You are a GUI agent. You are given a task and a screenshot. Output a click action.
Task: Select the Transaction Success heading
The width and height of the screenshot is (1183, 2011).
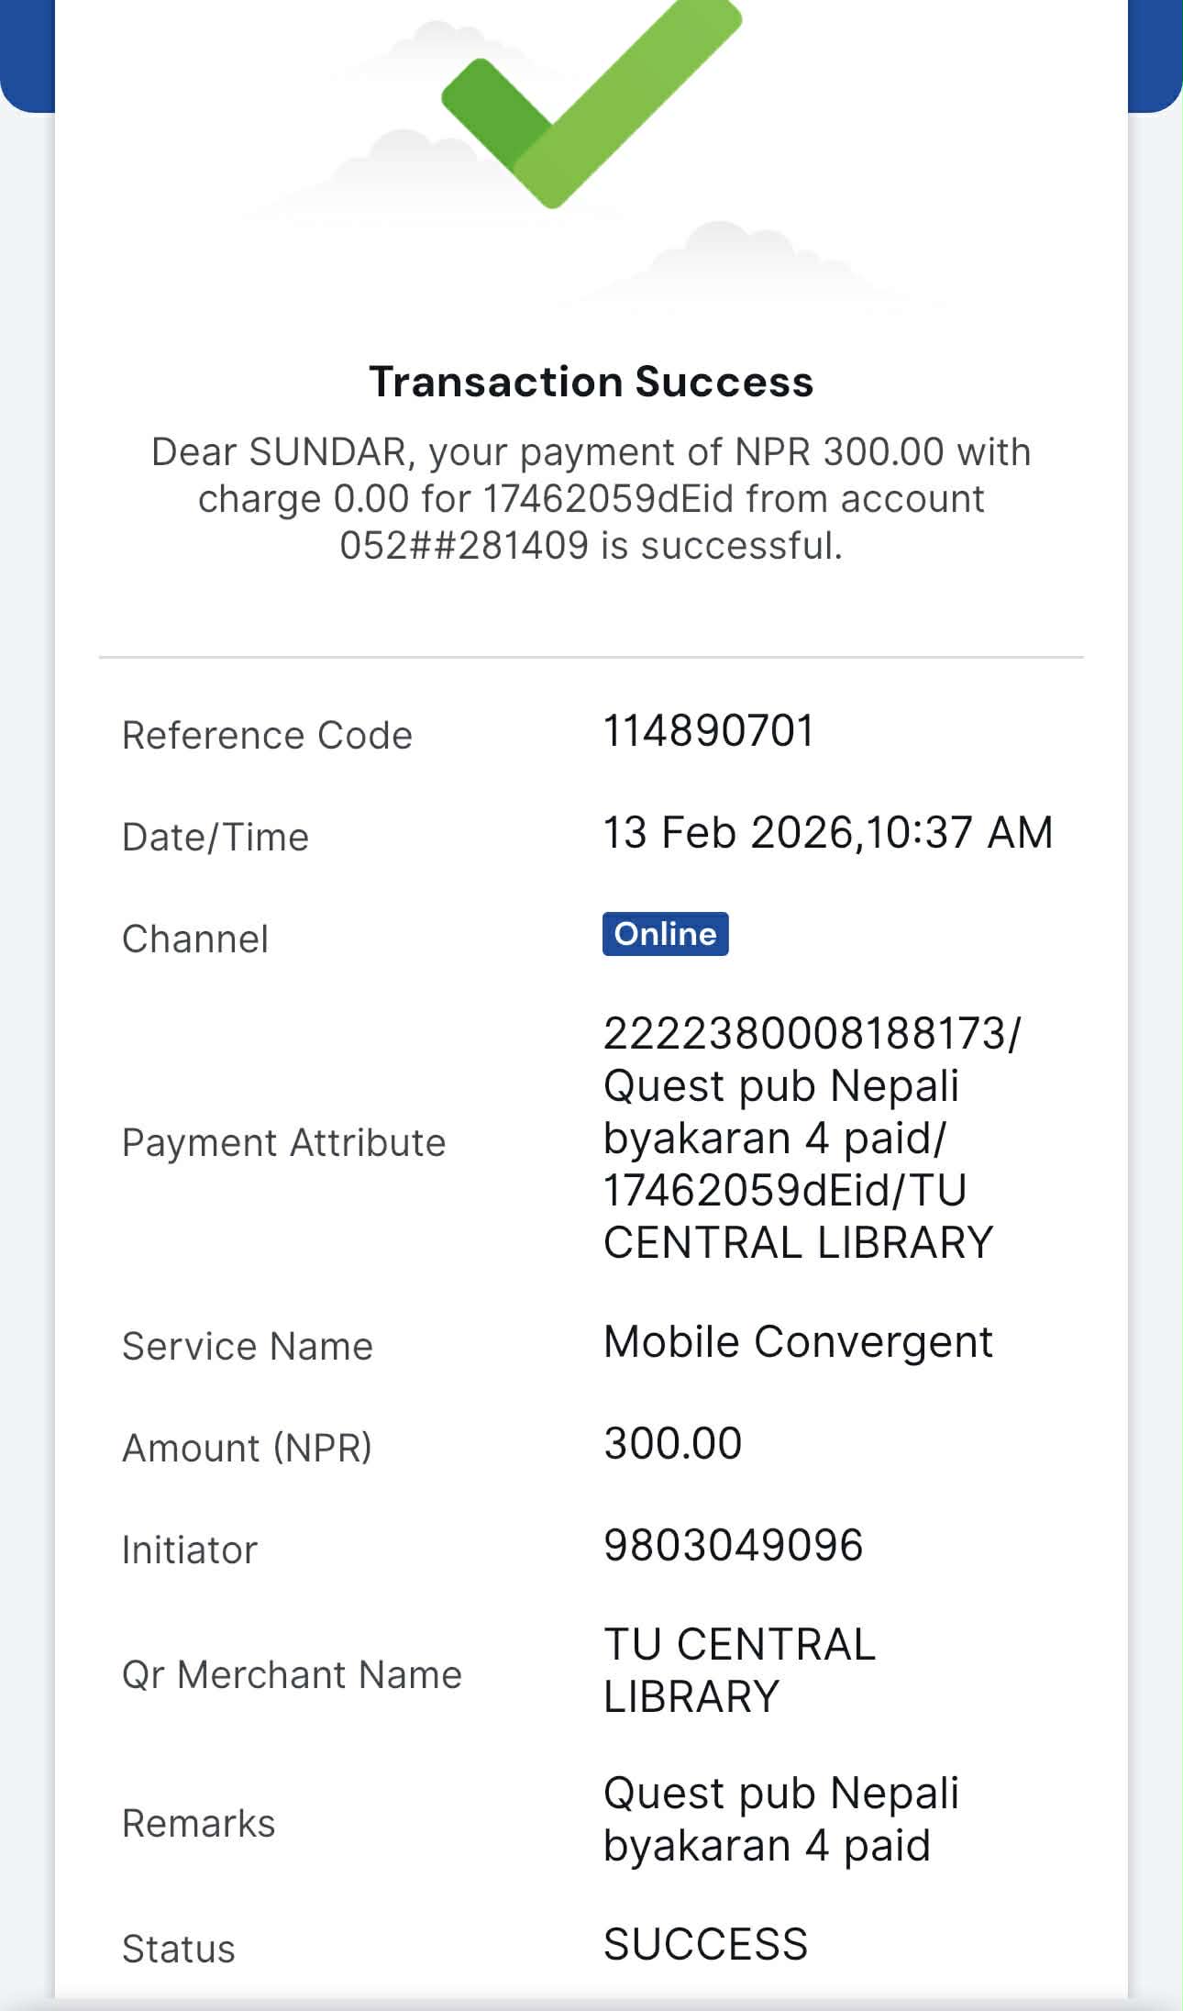[591, 382]
